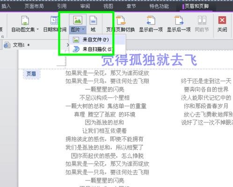
Task: Click the 来自扫描仪 scanner icon
Action: point(76,49)
